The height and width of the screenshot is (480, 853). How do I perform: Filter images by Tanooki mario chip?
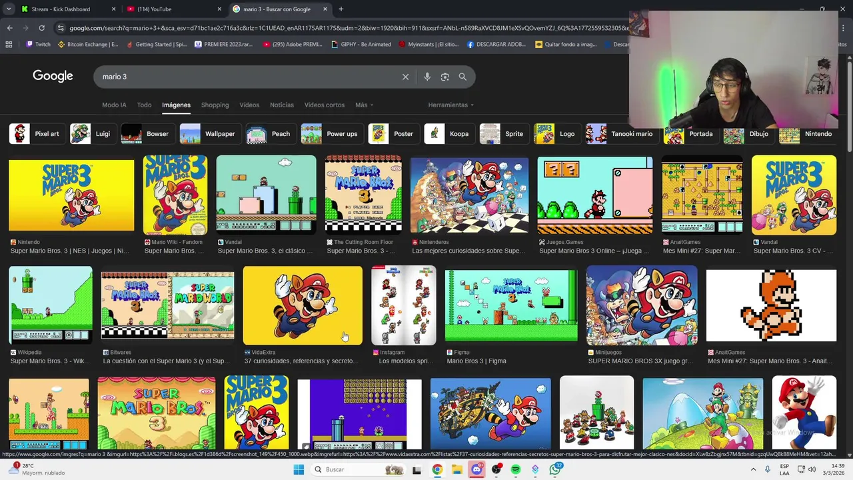[x=622, y=133]
